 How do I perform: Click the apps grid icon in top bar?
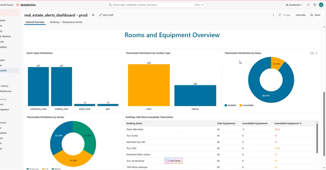coord(315,5)
